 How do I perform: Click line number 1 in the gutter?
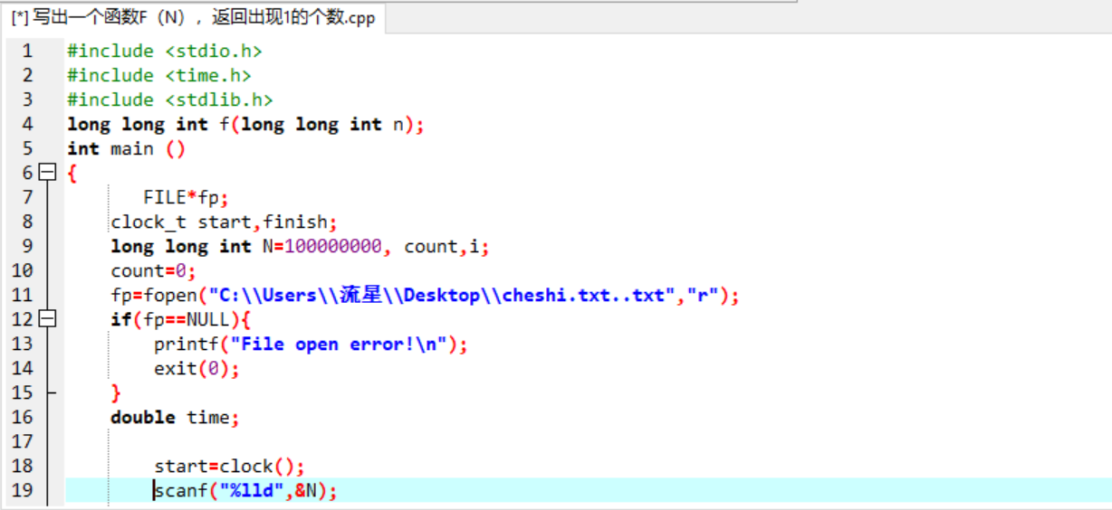(x=27, y=51)
